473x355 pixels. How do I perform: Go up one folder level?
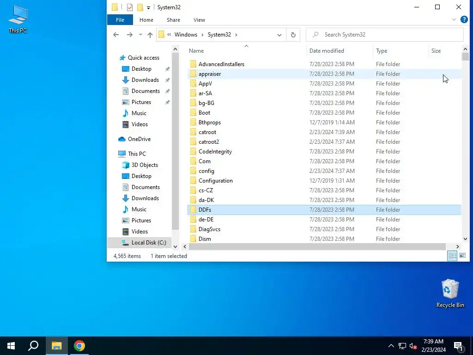(150, 35)
